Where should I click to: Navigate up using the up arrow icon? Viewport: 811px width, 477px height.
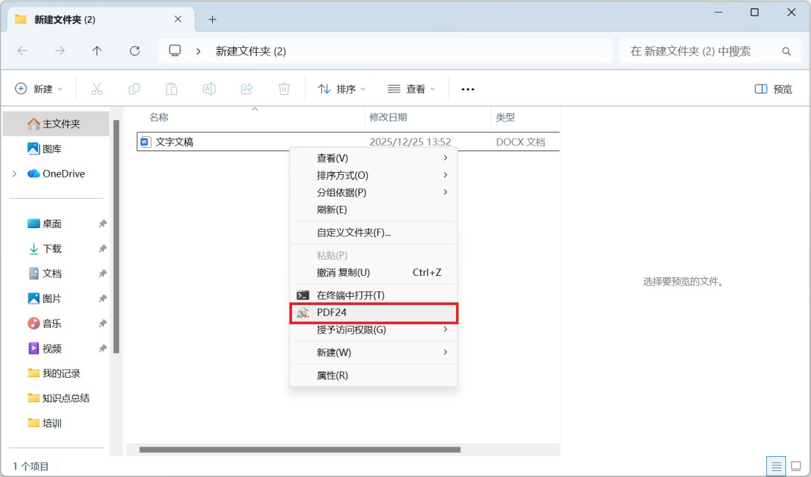(97, 51)
